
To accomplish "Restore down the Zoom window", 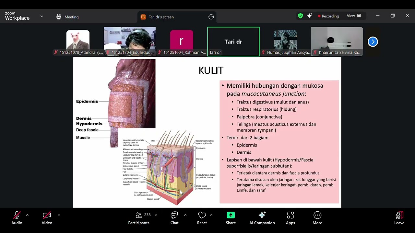I will click(x=393, y=16).
